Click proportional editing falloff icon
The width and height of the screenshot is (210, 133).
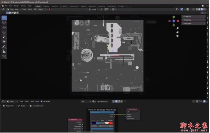click(116, 9)
